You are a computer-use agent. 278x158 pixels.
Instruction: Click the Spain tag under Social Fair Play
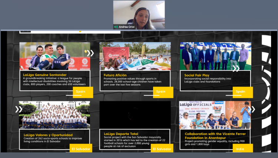coord(243,92)
